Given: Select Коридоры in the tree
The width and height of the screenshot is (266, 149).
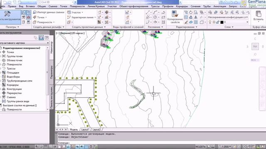Looking at the screenshot, I should pyautogui.click(x=13, y=85).
